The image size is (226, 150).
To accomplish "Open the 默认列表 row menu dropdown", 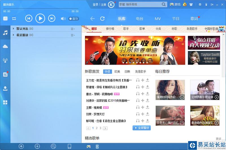I will click(x=73, y=29).
